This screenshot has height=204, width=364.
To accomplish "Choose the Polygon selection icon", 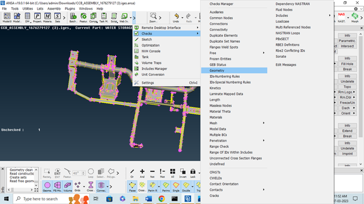I will pyautogui.click(x=111, y=173).
